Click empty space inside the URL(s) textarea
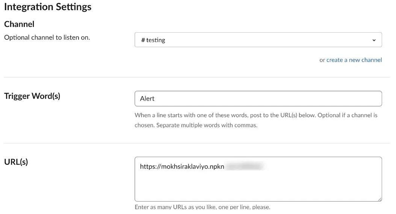Screen dimensions: 396x214 pos(258,186)
